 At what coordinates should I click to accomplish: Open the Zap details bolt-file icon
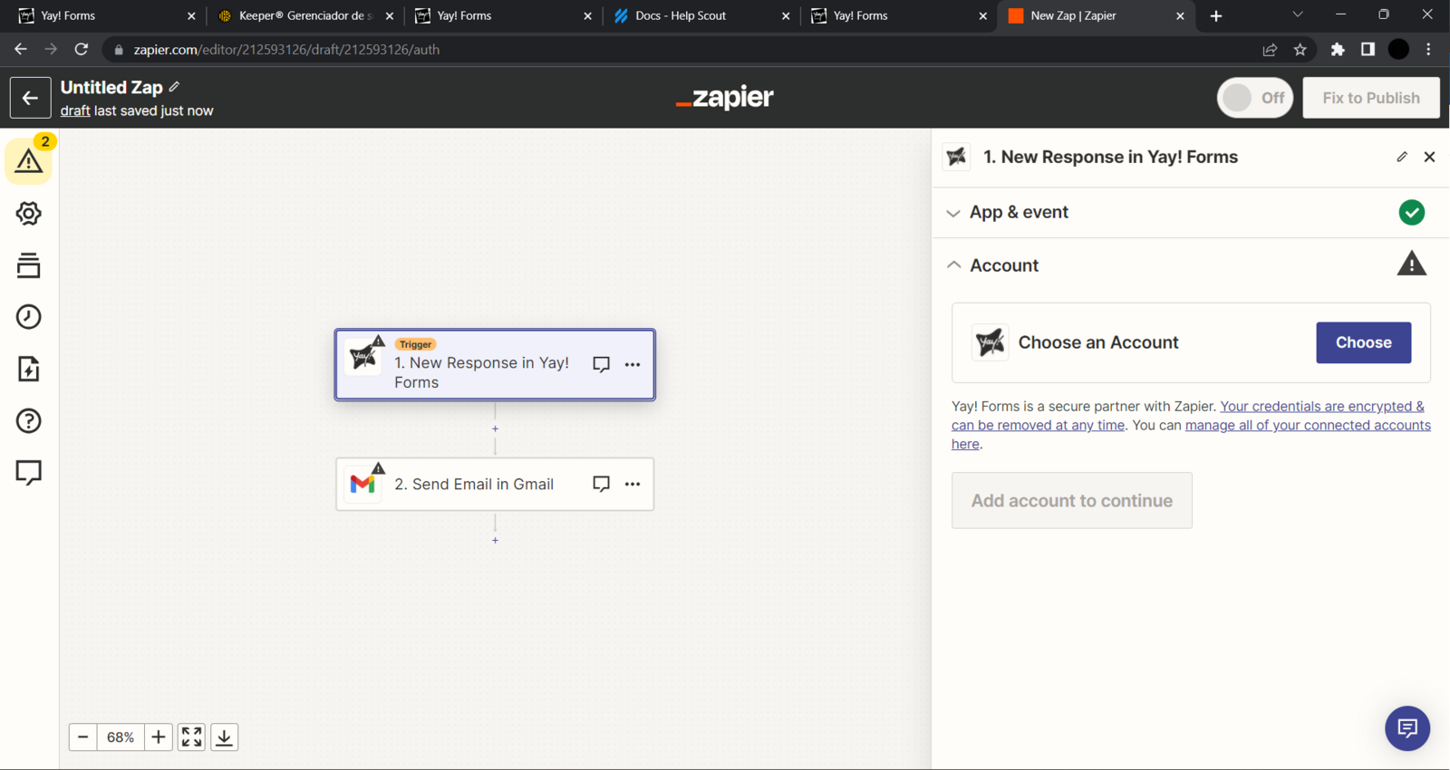coord(29,369)
